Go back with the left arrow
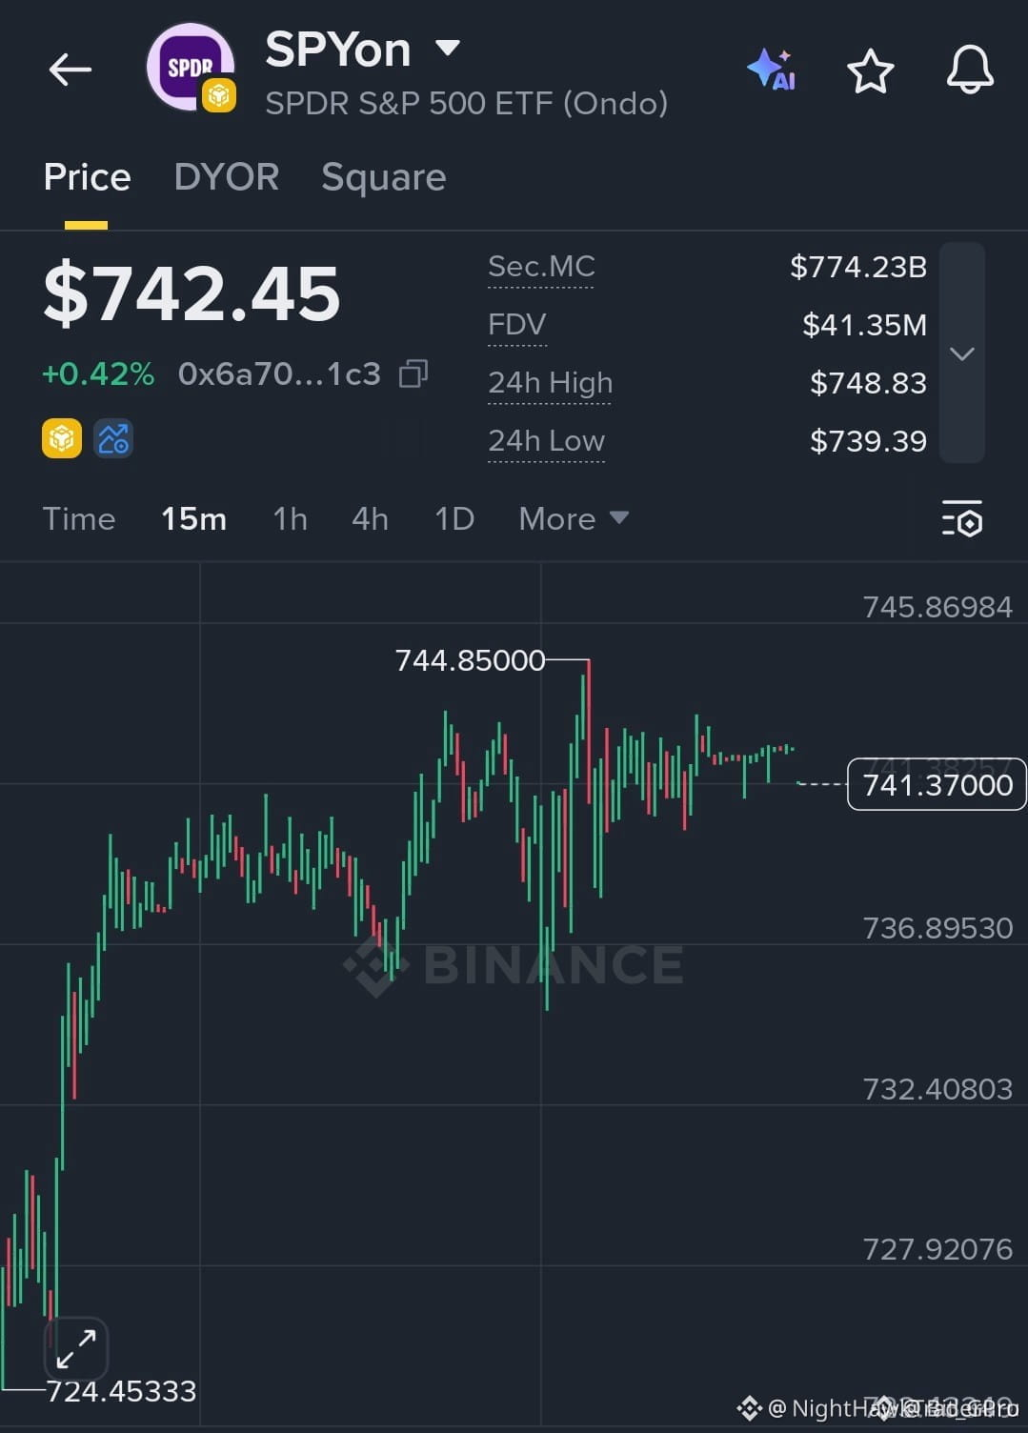Image resolution: width=1028 pixels, height=1433 pixels. 71,70
